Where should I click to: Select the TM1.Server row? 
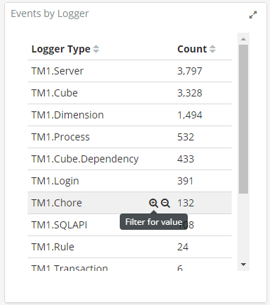(x=130, y=71)
